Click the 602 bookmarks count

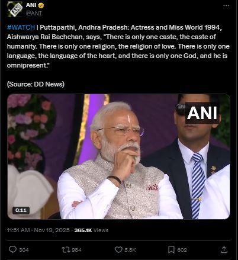182,250
